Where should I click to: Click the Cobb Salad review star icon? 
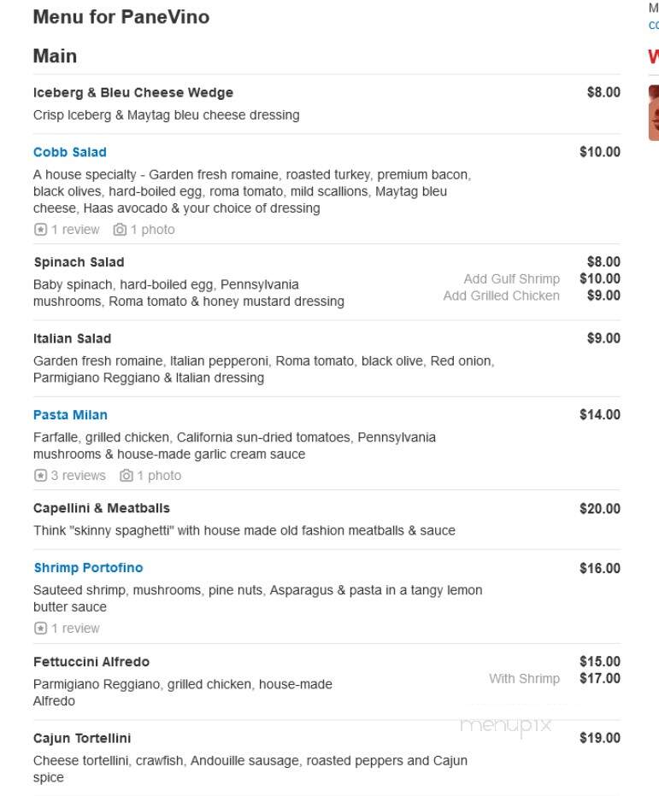pyautogui.click(x=41, y=230)
